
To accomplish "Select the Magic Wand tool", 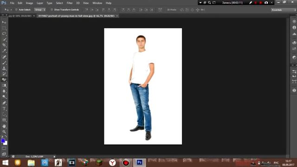I will click(4, 39).
